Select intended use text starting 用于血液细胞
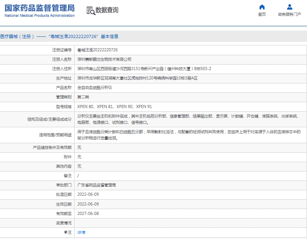 click(x=189, y=135)
